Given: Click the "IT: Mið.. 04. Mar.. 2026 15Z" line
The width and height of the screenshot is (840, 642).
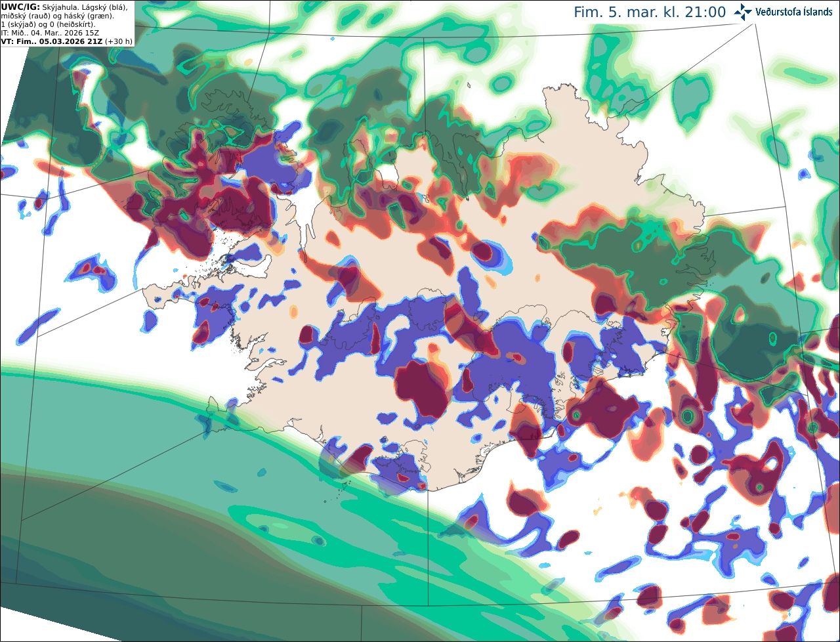Looking at the screenshot, I should pos(51,33).
